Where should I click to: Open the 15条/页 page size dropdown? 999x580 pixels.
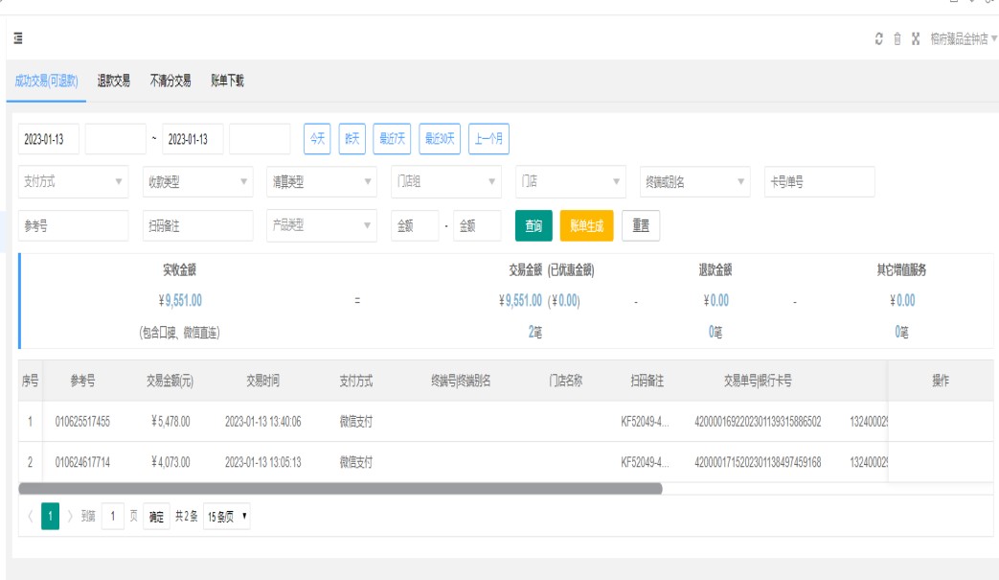pos(227,517)
